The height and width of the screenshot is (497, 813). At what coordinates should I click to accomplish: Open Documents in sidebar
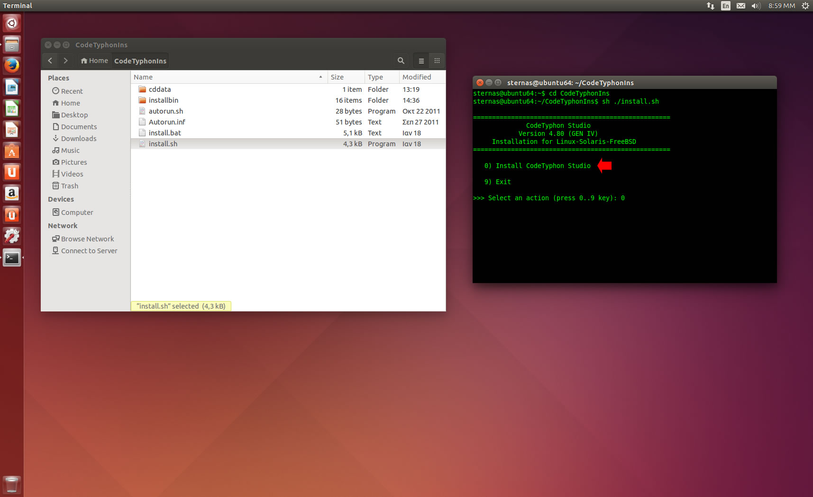[74, 126]
